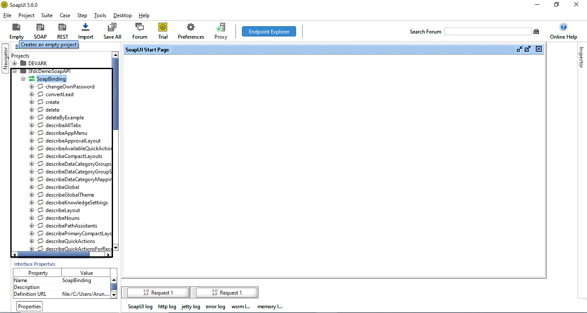Click the Definition URL value cell
The image size is (587, 313).
click(86, 294)
